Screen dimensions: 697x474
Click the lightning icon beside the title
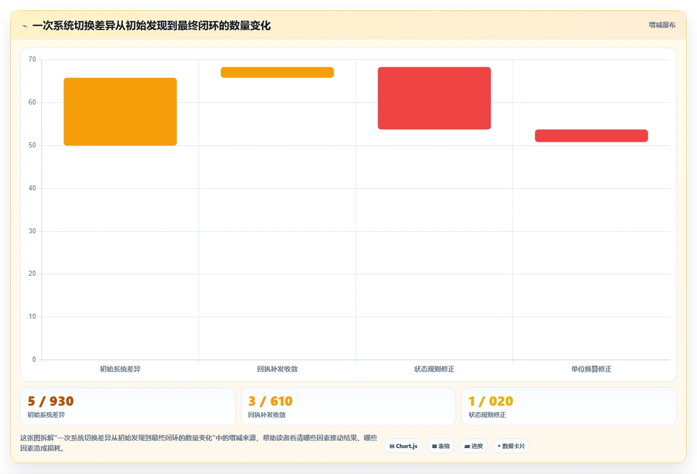click(x=24, y=26)
